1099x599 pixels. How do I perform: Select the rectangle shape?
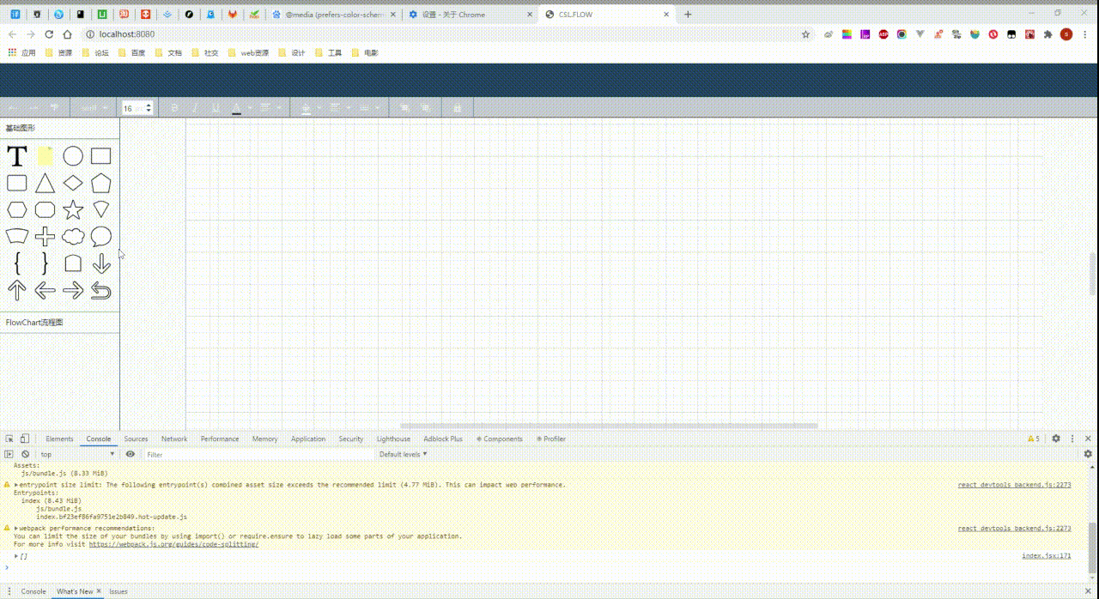pos(101,156)
